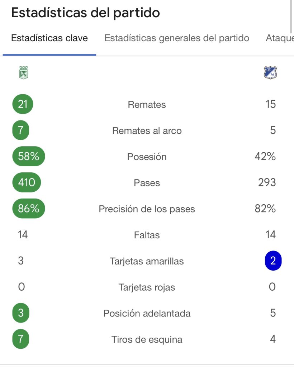Click the green 21 Remates badge

coord(23,104)
